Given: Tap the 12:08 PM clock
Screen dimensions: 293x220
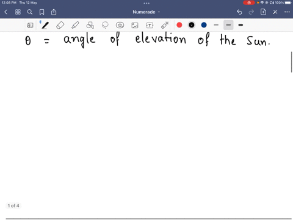Looking at the screenshot, I should click(9, 2).
